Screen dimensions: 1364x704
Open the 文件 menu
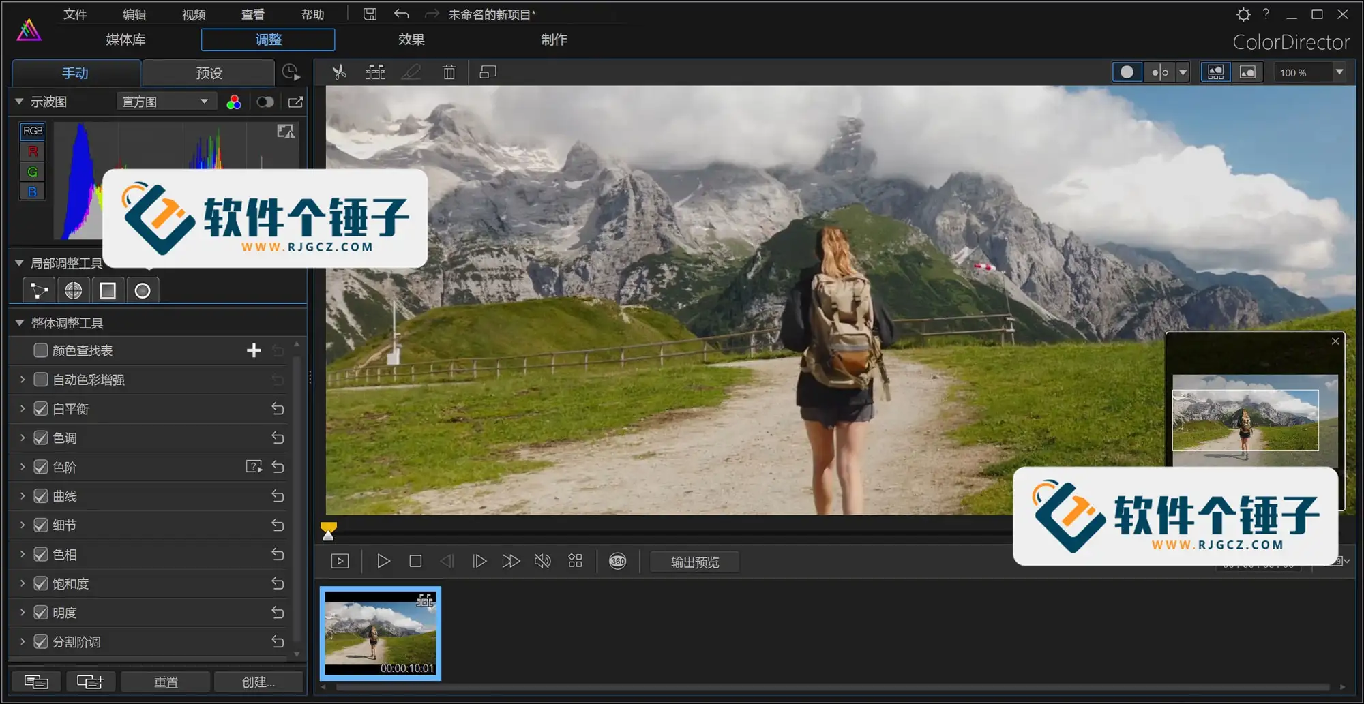pos(75,14)
